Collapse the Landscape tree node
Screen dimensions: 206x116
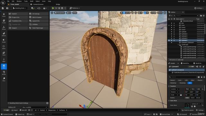[178, 45]
